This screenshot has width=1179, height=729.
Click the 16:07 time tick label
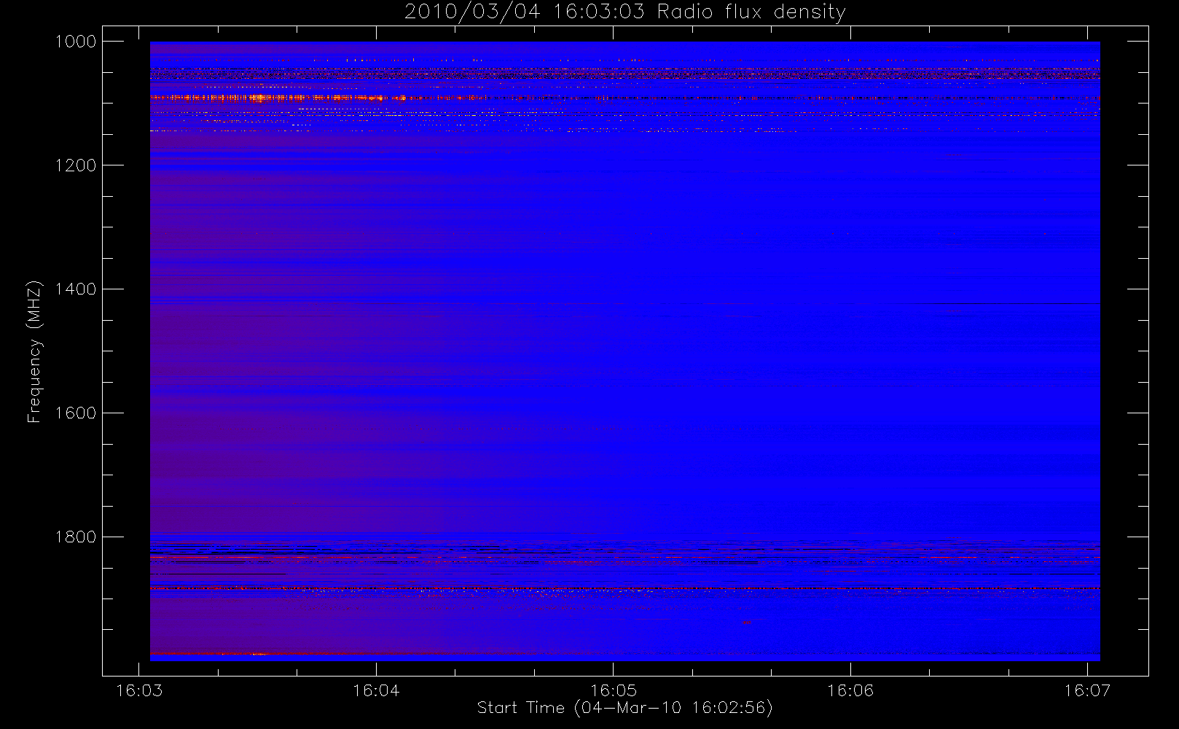click(x=1087, y=690)
